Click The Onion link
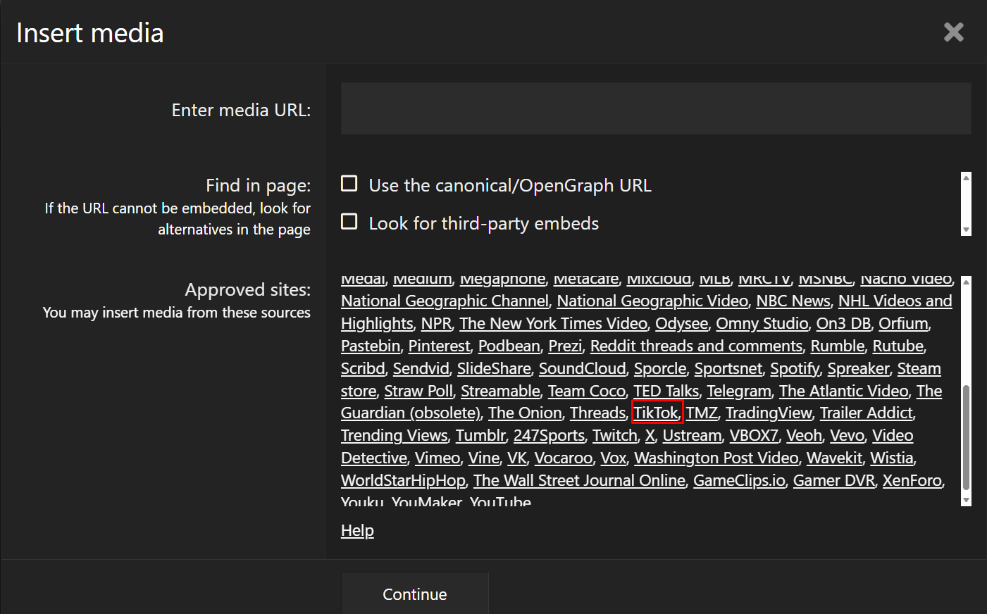The height and width of the screenshot is (614, 987). pos(525,413)
